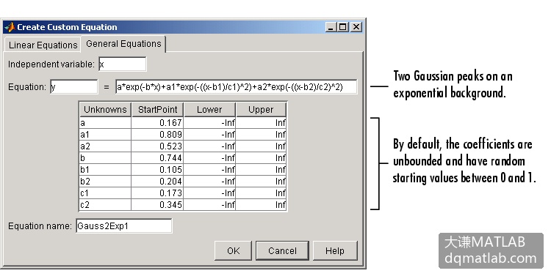
Task: Click the Lower bound cell for a1
Action: point(209,135)
